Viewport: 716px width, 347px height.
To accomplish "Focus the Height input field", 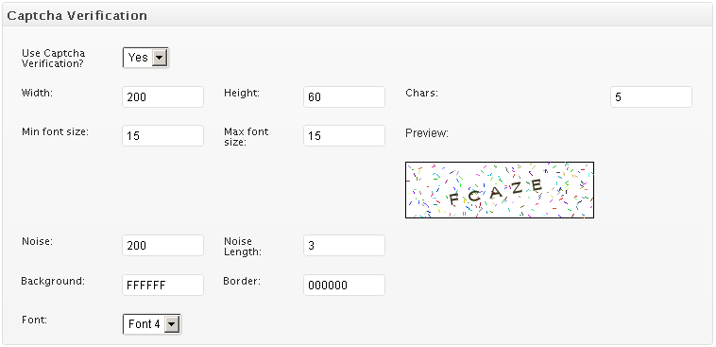I will 344,97.
